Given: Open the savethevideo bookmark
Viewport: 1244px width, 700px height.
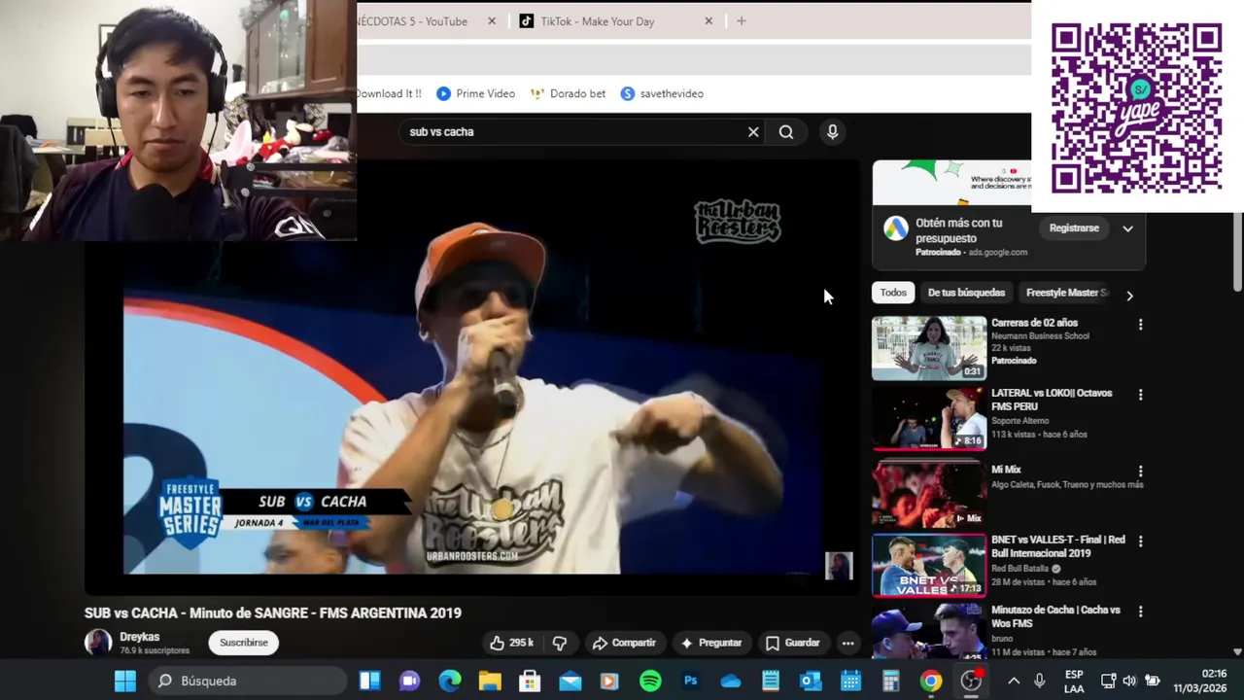Looking at the screenshot, I should (x=662, y=93).
